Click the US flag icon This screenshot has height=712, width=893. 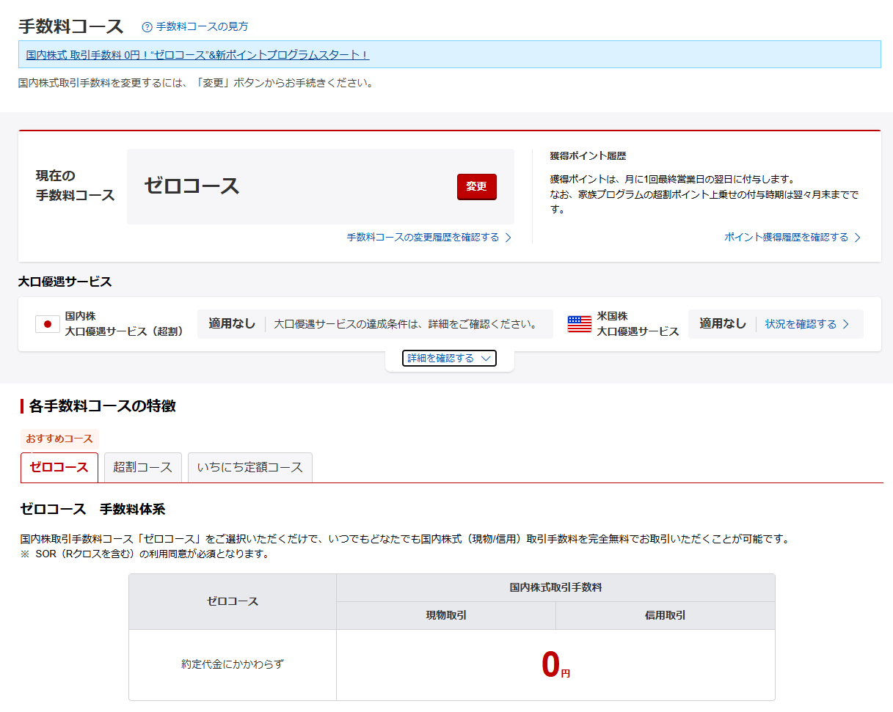click(579, 324)
